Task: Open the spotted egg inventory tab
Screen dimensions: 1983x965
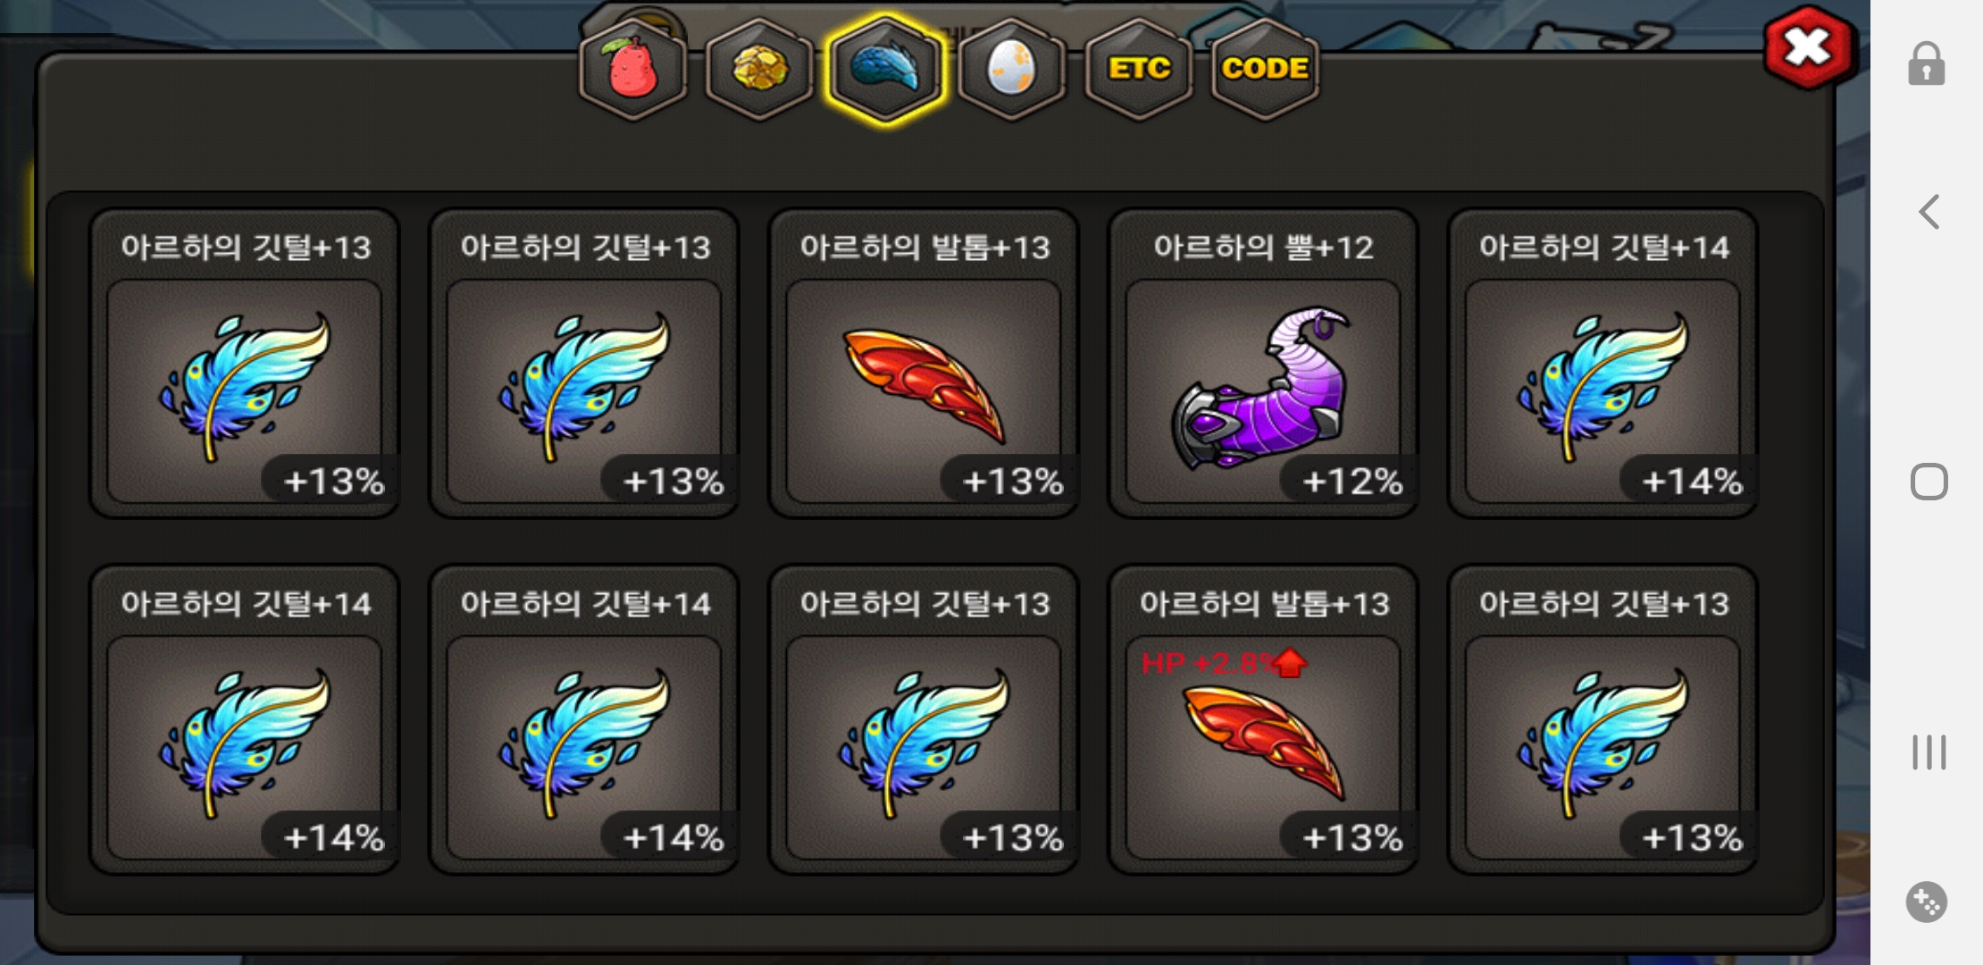Action: (x=1012, y=70)
